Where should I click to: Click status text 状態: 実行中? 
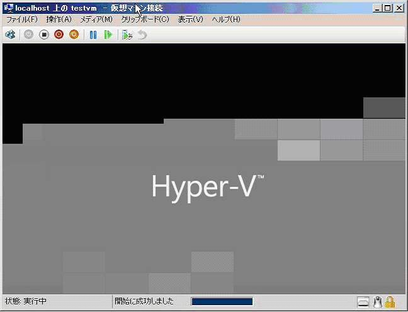tap(25, 301)
